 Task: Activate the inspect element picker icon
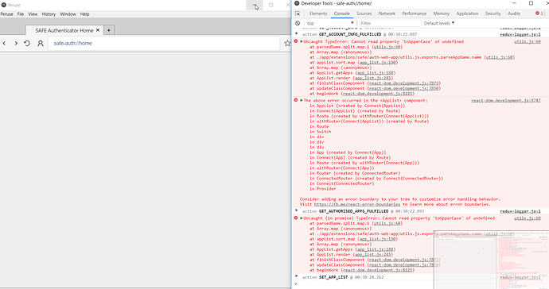tap(298, 13)
